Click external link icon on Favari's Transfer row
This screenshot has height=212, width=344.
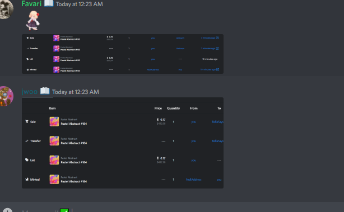pos(217,49)
